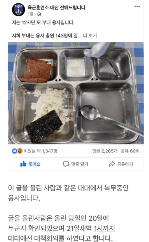Toggle the 좋아요 like button

(30, 164)
